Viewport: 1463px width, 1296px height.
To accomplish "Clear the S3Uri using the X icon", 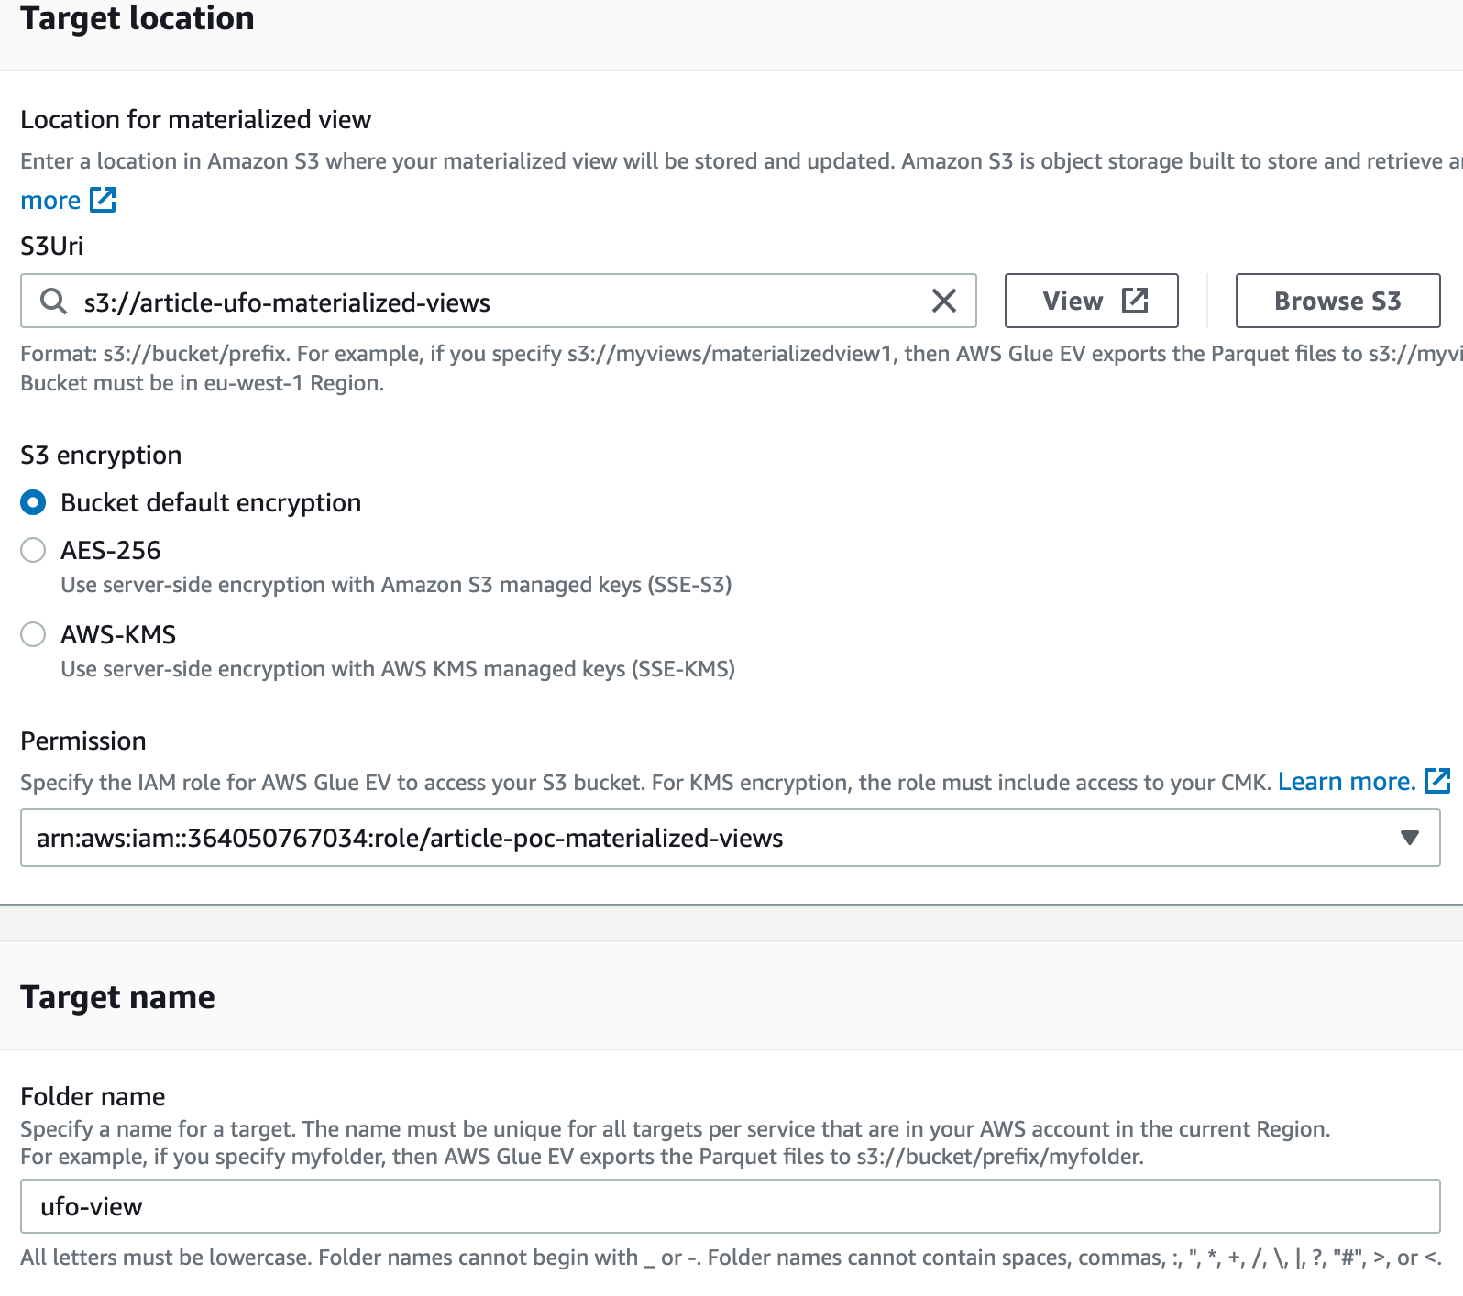I will tap(942, 300).
